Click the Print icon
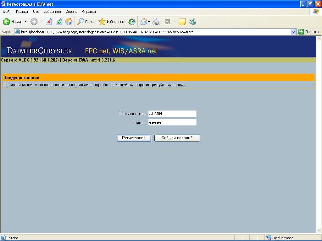Screen dimensions: 322x241 156,22
